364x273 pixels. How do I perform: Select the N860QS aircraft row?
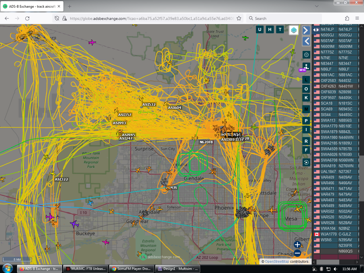pyautogui.click(x=336, y=251)
